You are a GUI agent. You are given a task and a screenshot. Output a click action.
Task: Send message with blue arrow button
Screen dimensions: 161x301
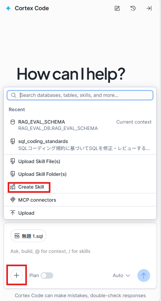144,276
